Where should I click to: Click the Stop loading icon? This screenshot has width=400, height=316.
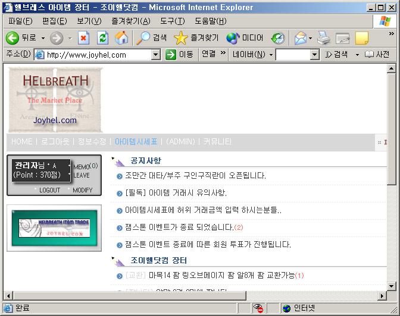point(83,38)
